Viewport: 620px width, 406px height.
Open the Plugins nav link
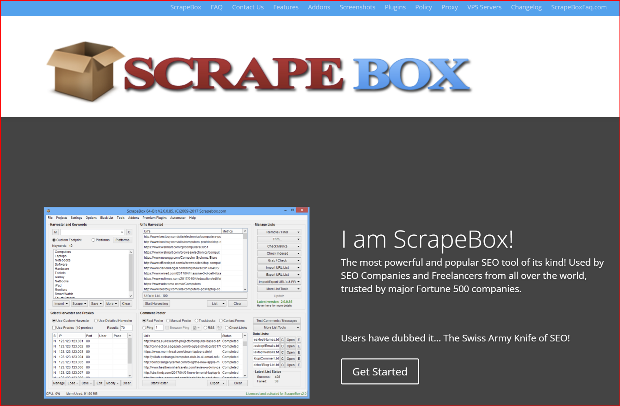coord(395,7)
